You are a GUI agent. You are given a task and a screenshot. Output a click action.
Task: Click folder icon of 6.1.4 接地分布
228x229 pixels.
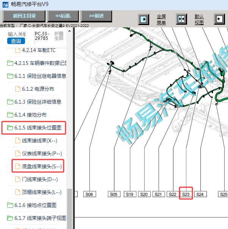click(10, 115)
